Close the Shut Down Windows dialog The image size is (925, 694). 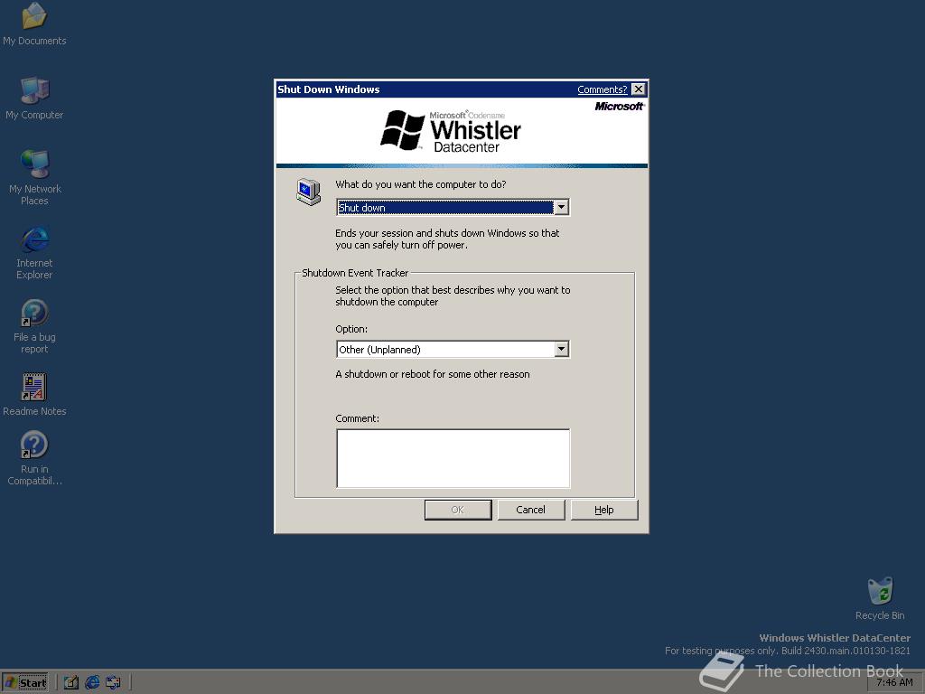pyautogui.click(x=639, y=89)
